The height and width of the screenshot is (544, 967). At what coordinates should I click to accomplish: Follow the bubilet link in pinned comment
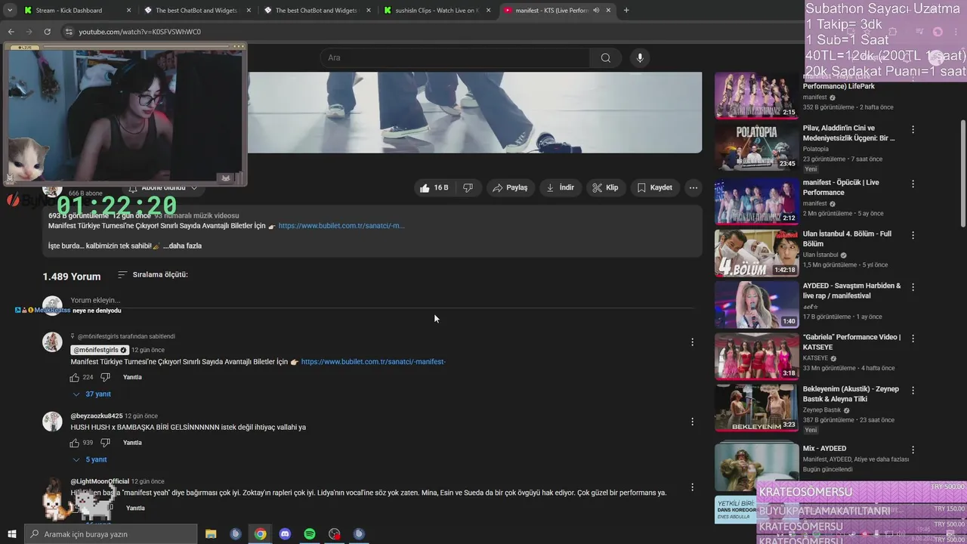tap(373, 362)
